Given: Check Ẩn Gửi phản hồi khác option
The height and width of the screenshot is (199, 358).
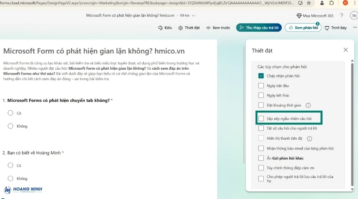Looking at the screenshot, I should [261, 158].
